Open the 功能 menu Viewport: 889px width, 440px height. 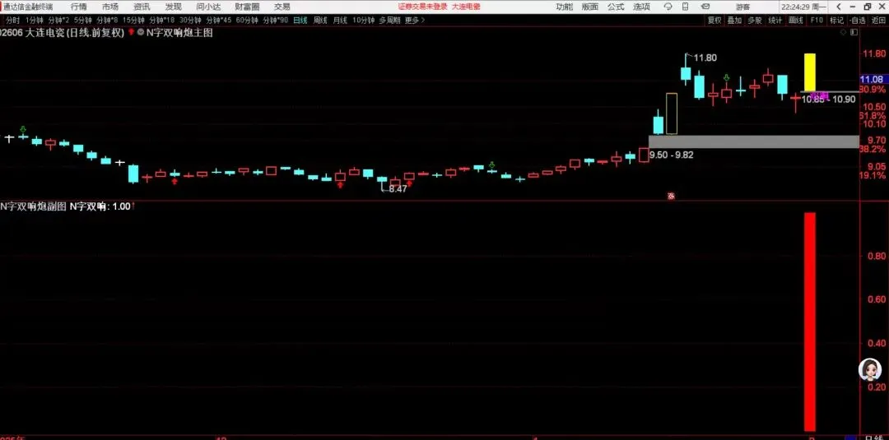click(x=564, y=7)
